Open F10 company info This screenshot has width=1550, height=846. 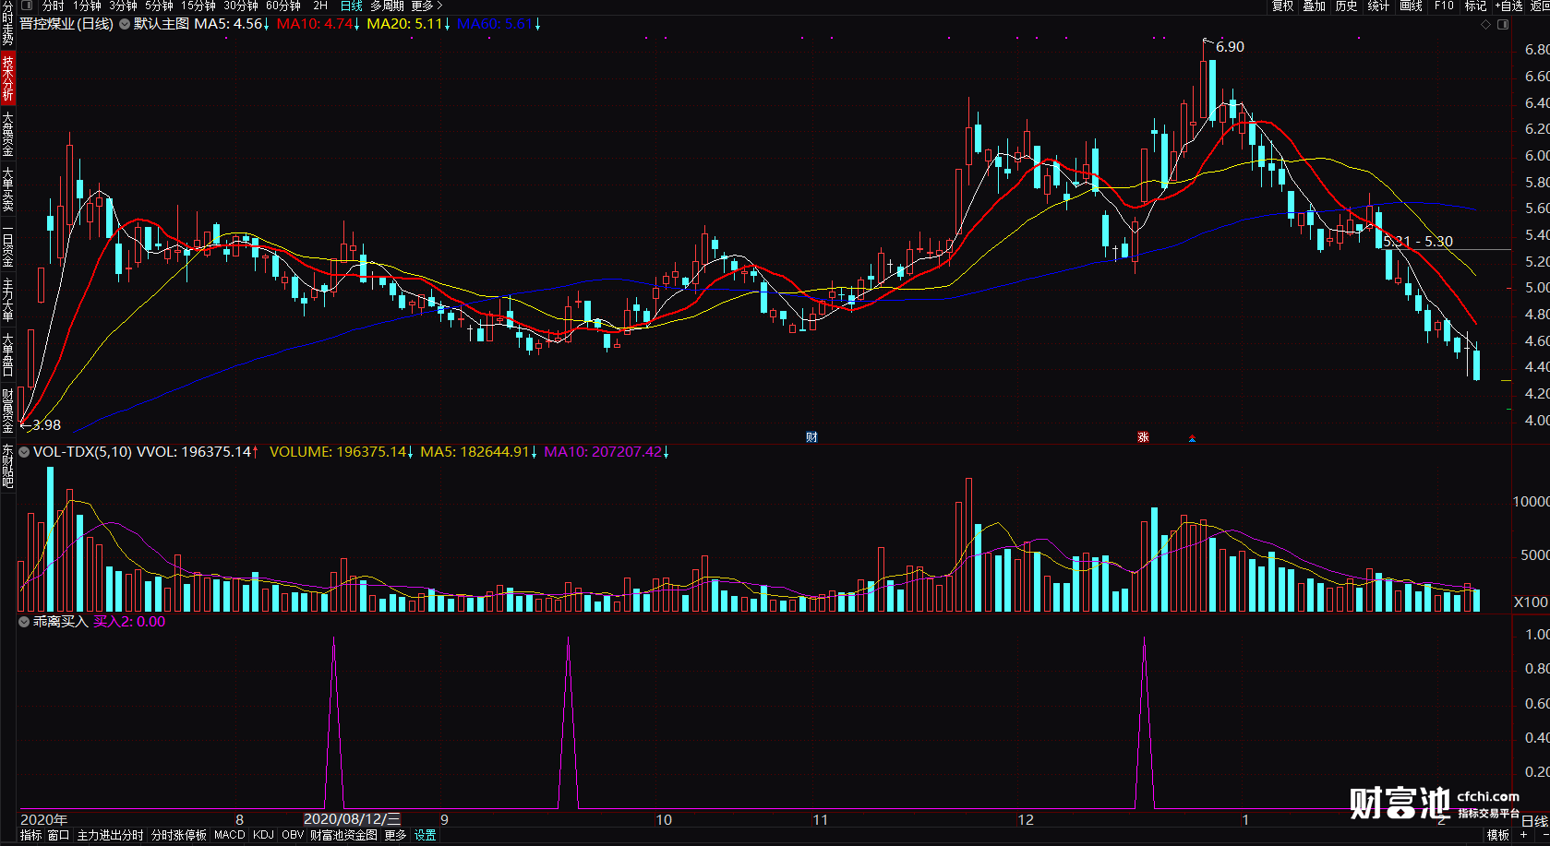tap(1444, 6)
